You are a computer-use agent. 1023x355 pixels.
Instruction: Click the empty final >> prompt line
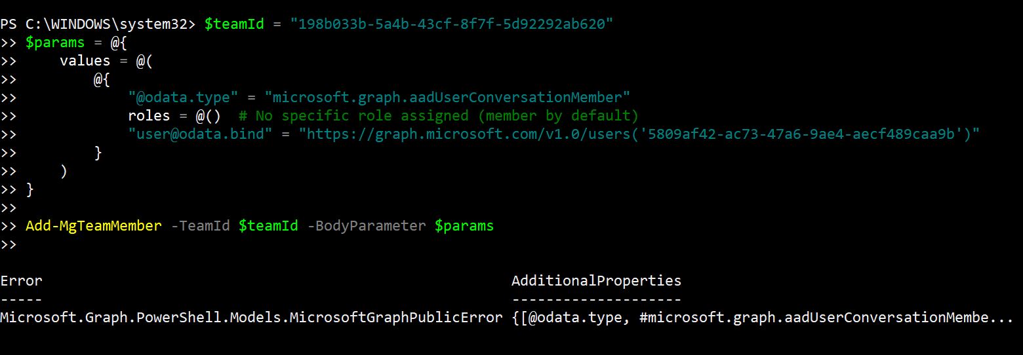click(9, 244)
